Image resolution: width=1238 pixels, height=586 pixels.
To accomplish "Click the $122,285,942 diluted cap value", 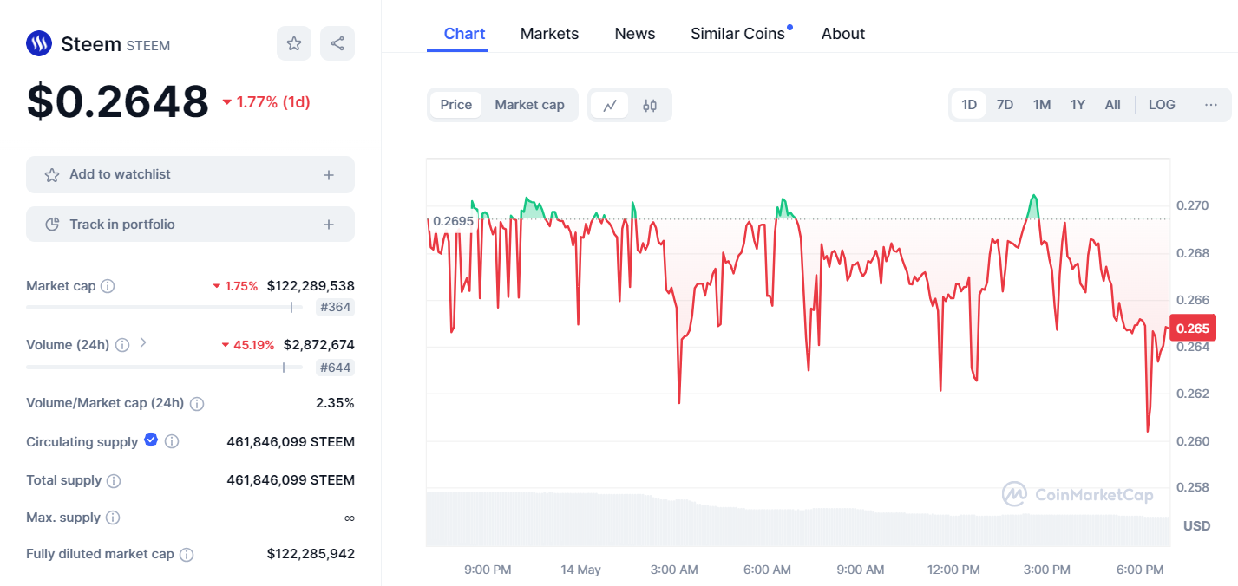I will pyautogui.click(x=311, y=554).
